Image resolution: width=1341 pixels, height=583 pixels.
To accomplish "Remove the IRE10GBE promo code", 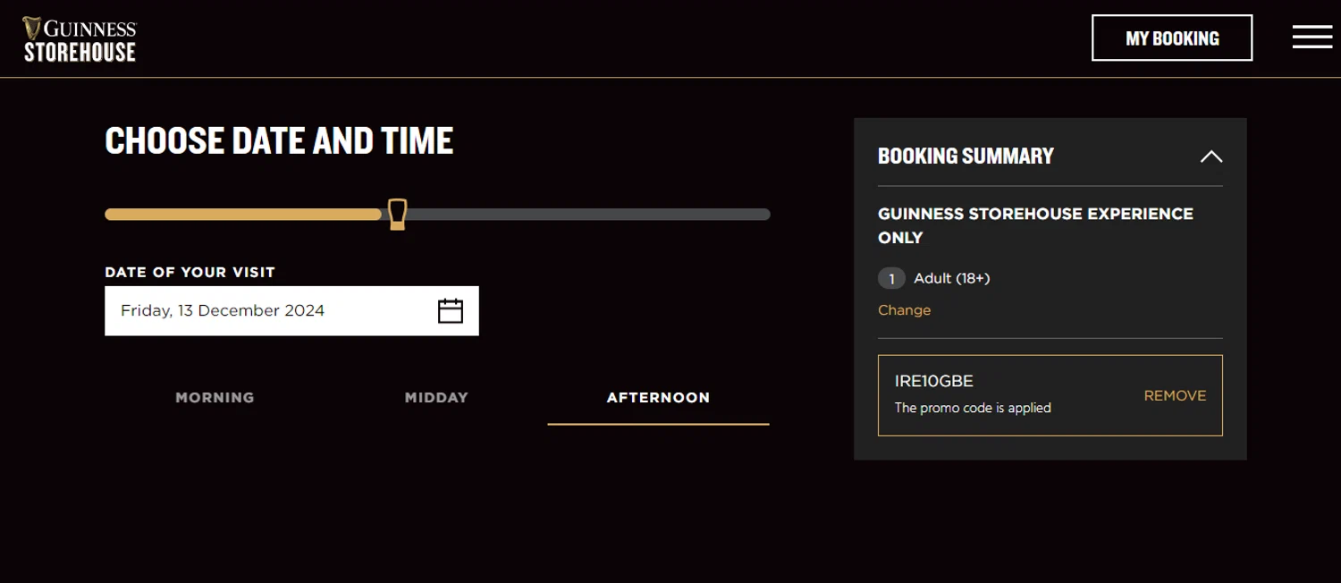I will (1175, 396).
